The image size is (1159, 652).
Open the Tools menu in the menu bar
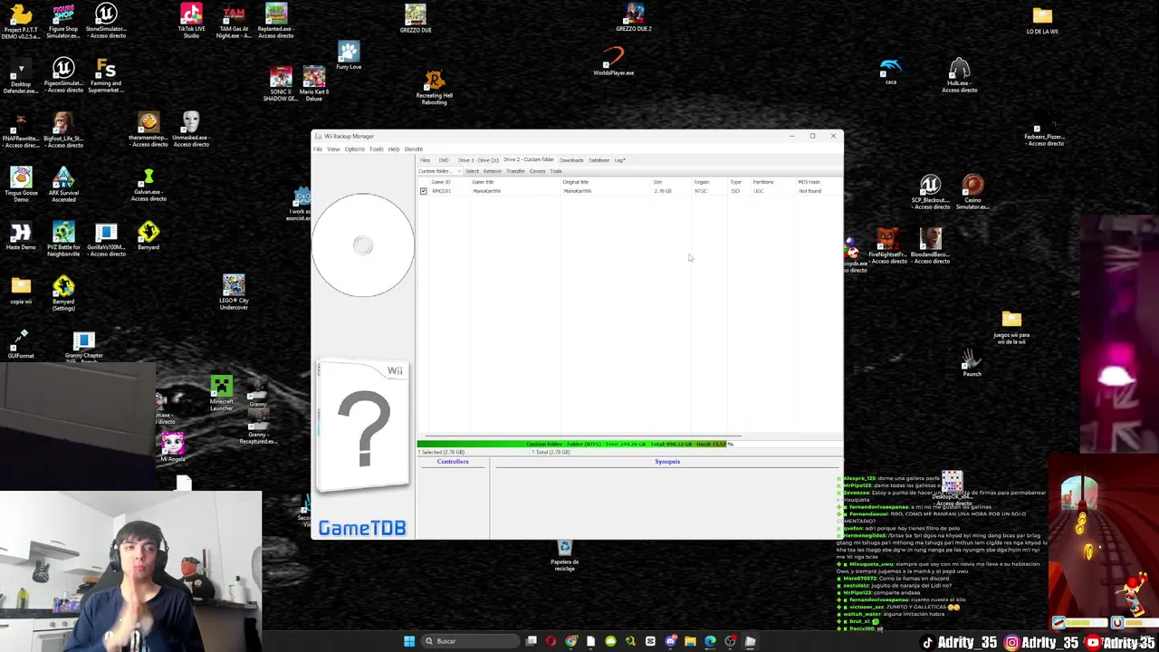(376, 149)
